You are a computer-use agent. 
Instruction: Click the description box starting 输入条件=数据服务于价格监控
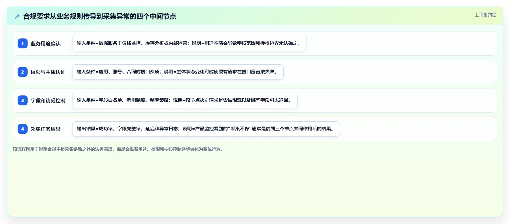[189, 43]
